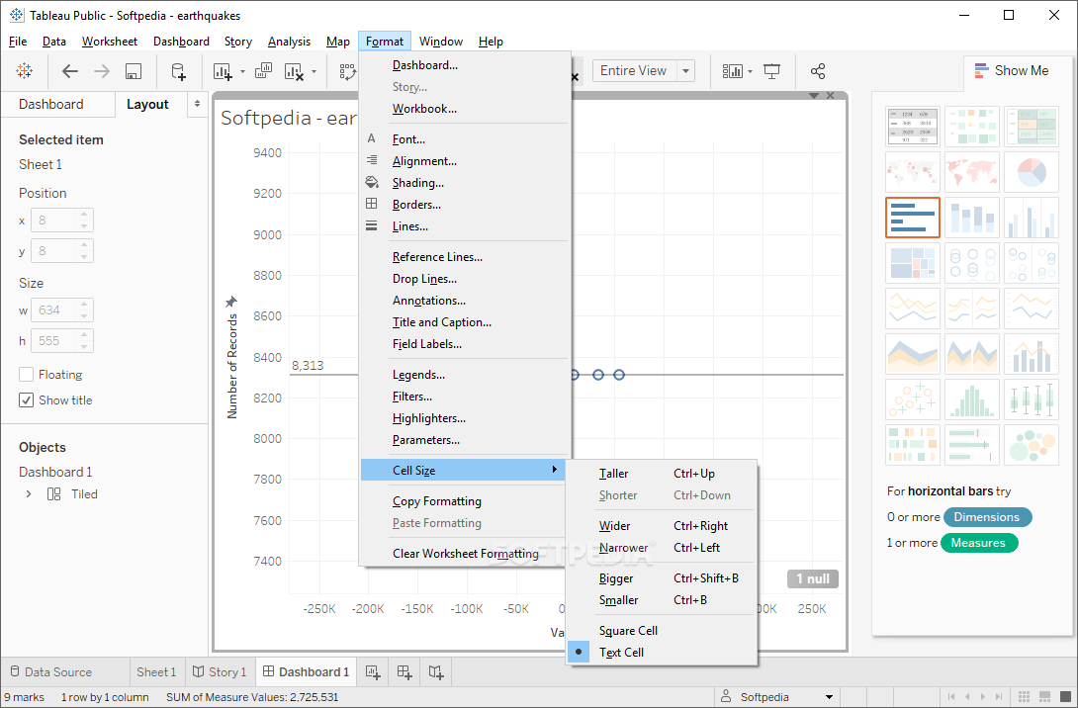1078x708 pixels.
Task: Click the Dimensions pill
Action: [x=987, y=517]
